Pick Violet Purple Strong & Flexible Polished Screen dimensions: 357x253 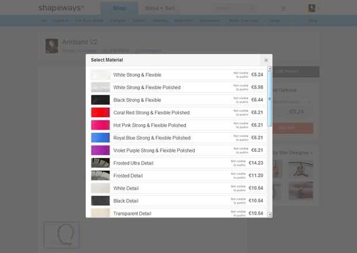click(x=178, y=150)
